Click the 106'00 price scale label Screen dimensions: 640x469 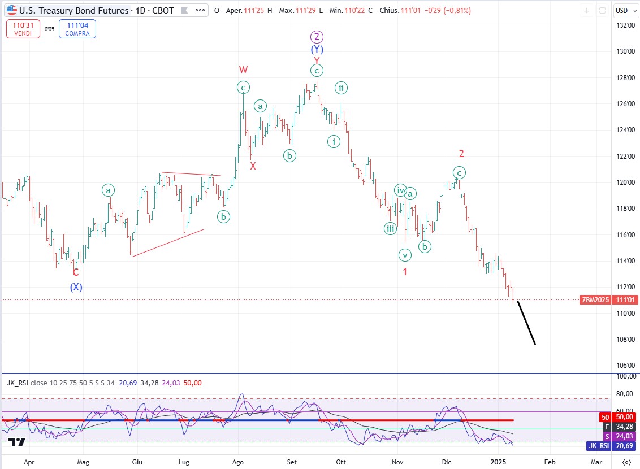tap(625, 366)
